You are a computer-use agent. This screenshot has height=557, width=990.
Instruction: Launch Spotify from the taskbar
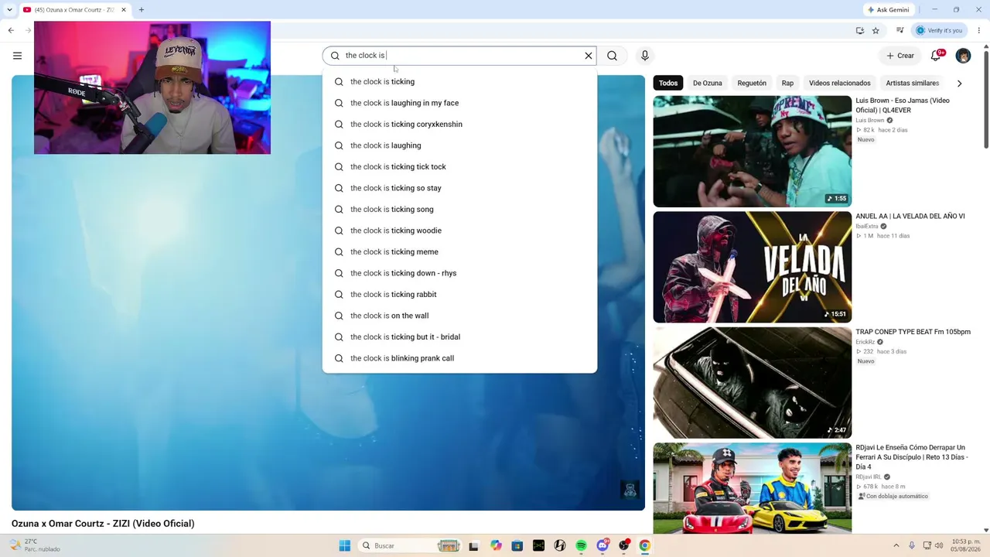582,545
